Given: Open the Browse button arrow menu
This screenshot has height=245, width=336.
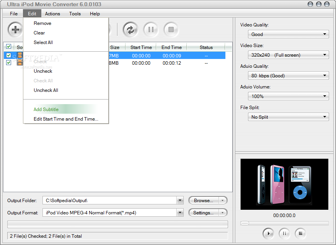Looking at the screenshot, I should click(x=223, y=201).
